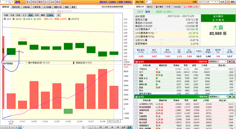Open the 交易屬性 link
This screenshot has height=129, width=236.
112,2
